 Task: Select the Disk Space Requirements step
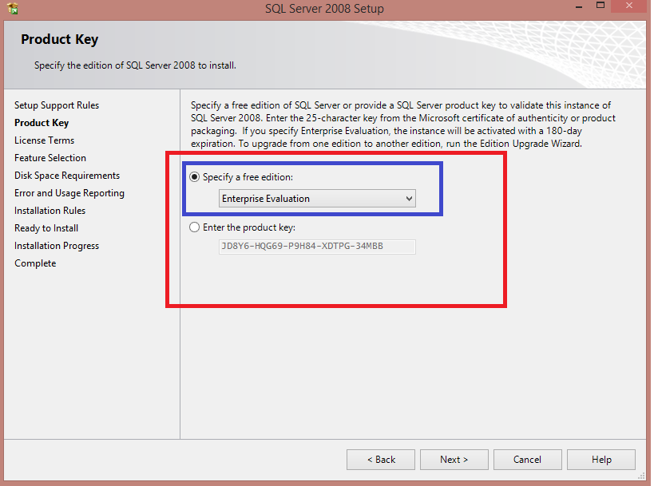[67, 176]
